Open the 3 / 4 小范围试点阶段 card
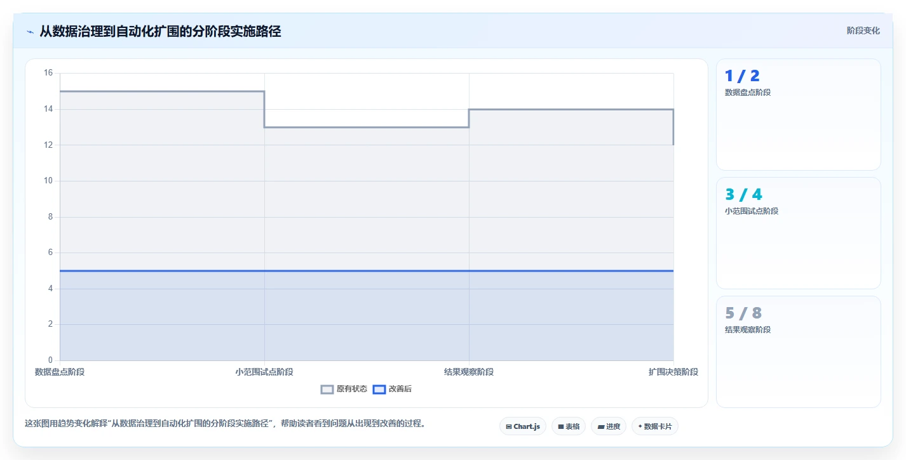Viewport: 906px width, 460px height. pos(799,233)
